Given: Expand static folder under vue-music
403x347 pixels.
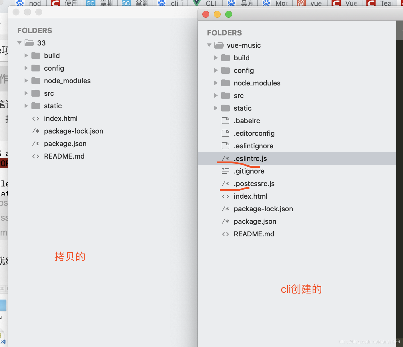Looking at the screenshot, I should click(216, 108).
